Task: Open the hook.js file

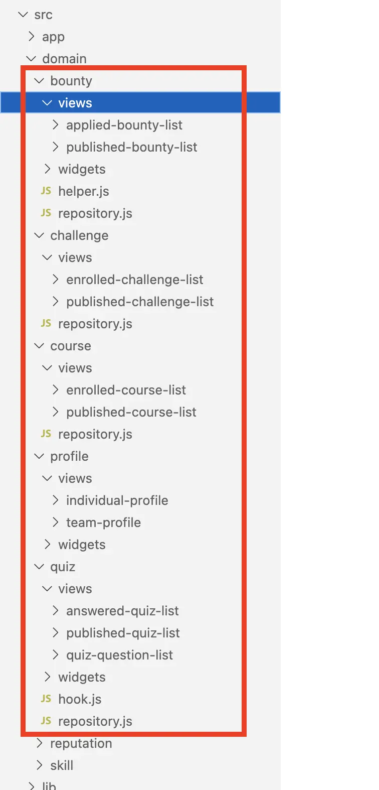Action: point(80,699)
